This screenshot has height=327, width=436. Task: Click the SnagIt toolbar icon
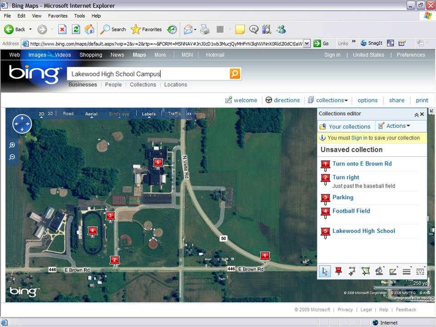(x=372, y=43)
